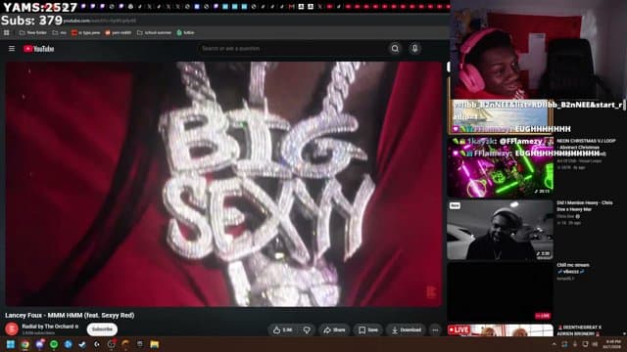Start voice search with microphone icon

tap(414, 48)
